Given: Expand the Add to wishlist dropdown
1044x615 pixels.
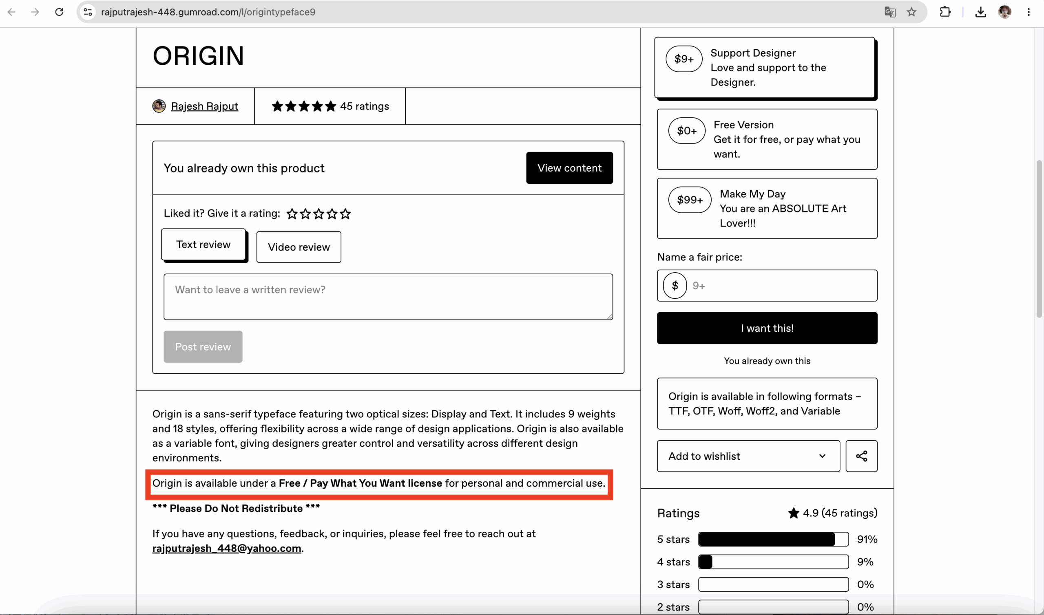Looking at the screenshot, I should click(x=748, y=456).
